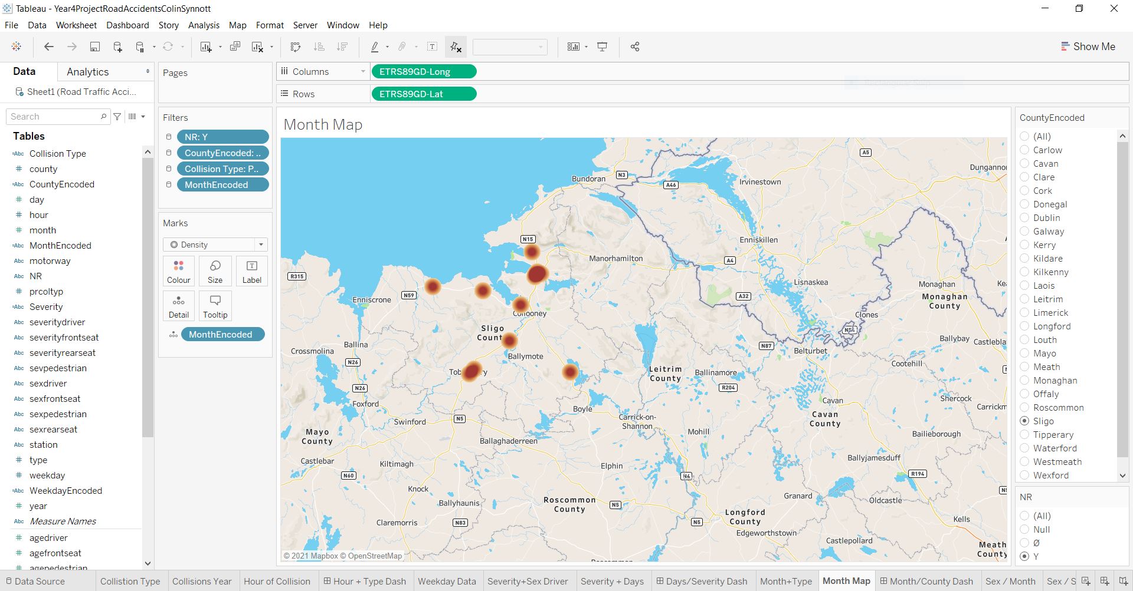The width and height of the screenshot is (1133, 591).
Task: Expand the Columns shelf dropdown arrow
Action: 363,72
